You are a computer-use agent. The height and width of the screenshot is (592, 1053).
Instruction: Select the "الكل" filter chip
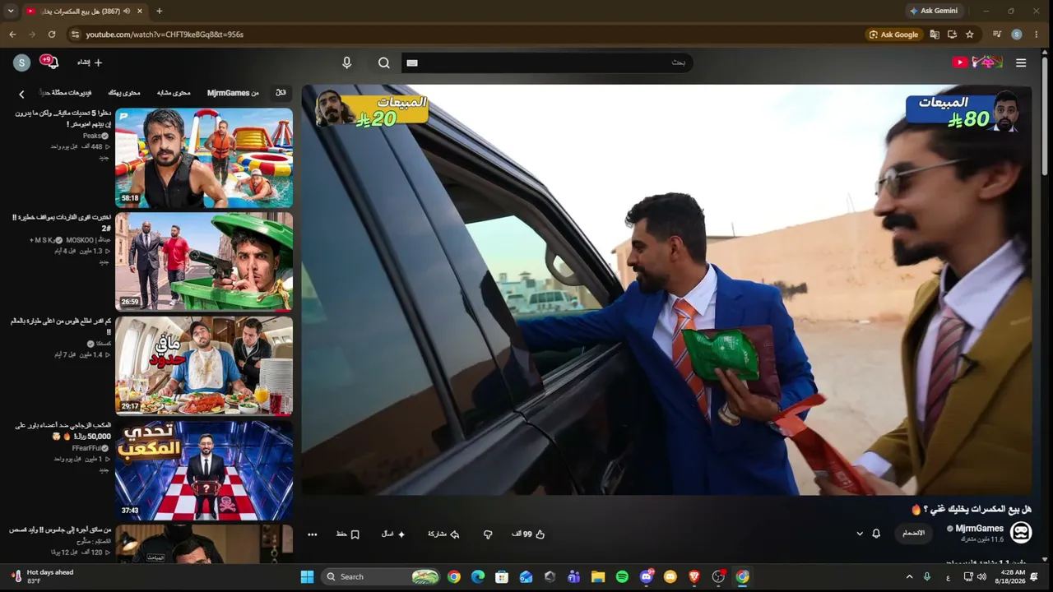click(281, 93)
